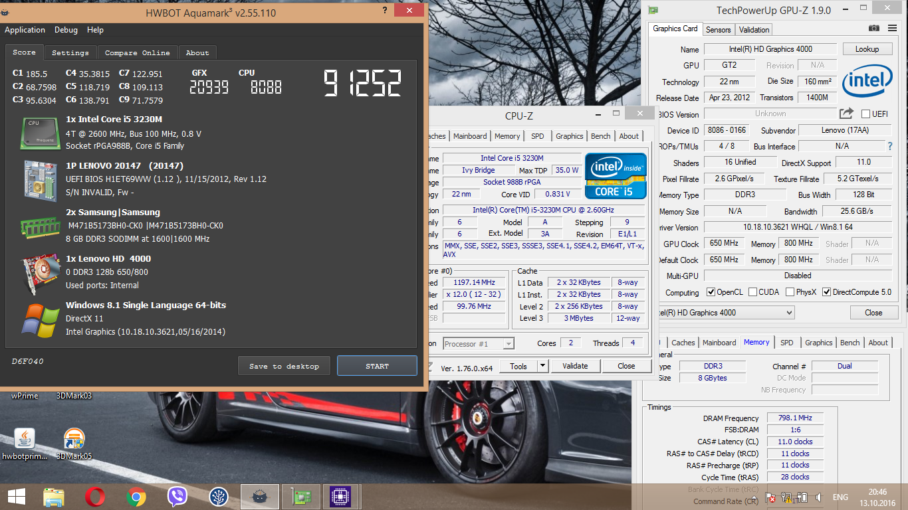
Task: Toggle the OpenCL checkbox
Action: coord(711,292)
